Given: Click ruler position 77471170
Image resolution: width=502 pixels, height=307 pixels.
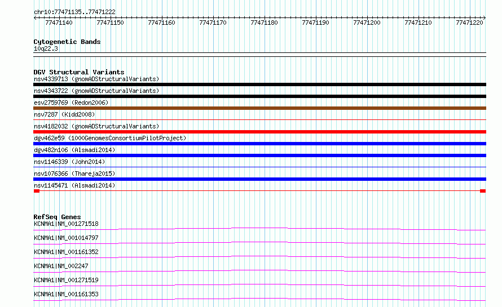Looking at the screenshot, I should point(213,23).
